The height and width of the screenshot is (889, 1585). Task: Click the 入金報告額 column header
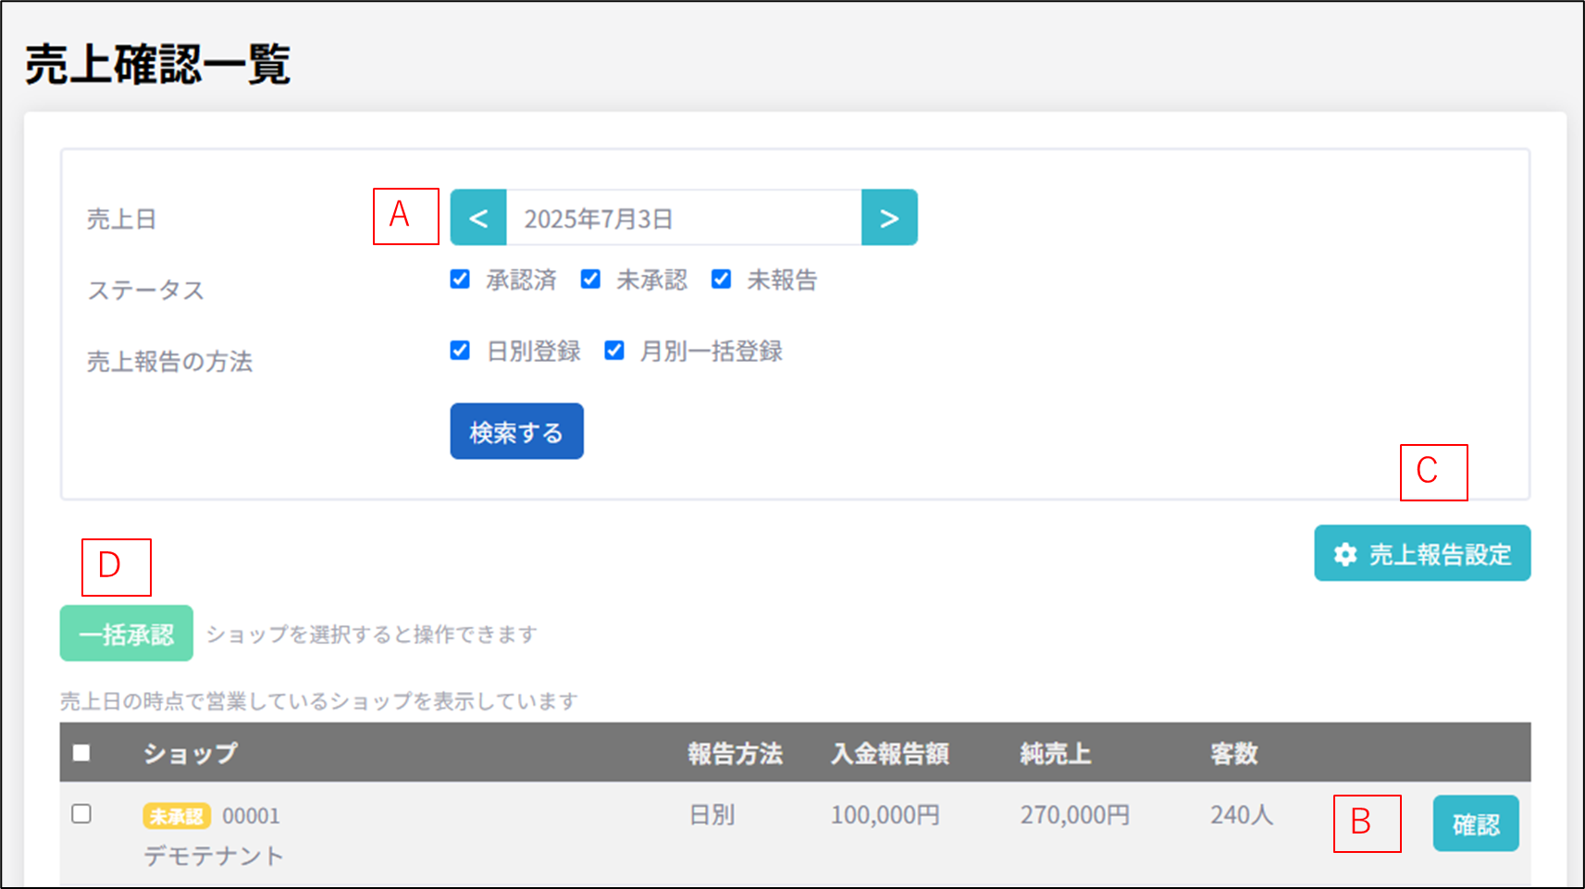click(889, 753)
